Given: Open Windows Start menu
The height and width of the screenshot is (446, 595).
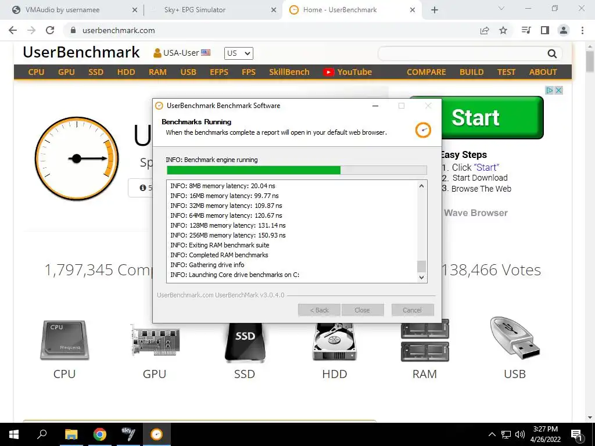Looking at the screenshot, I should 14,434.
